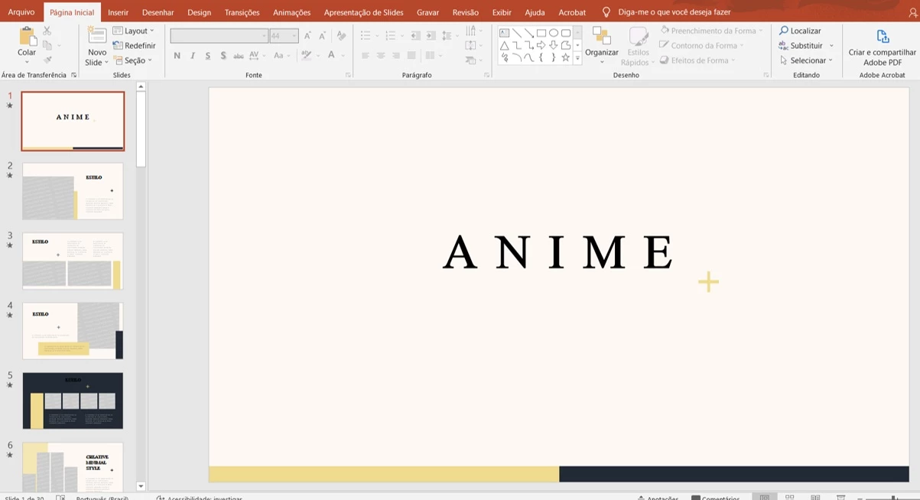Click the Localizar button
The height and width of the screenshot is (500, 920).
(x=800, y=31)
